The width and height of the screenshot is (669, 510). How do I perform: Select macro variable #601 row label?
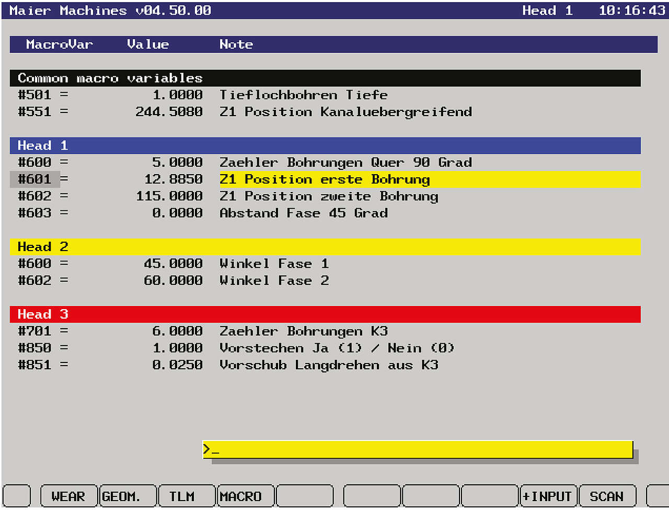(34, 179)
